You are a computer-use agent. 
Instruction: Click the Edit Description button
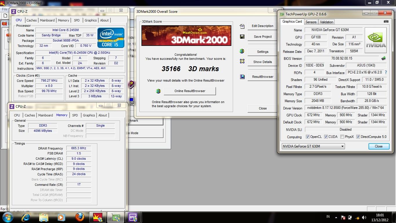coord(262,26)
